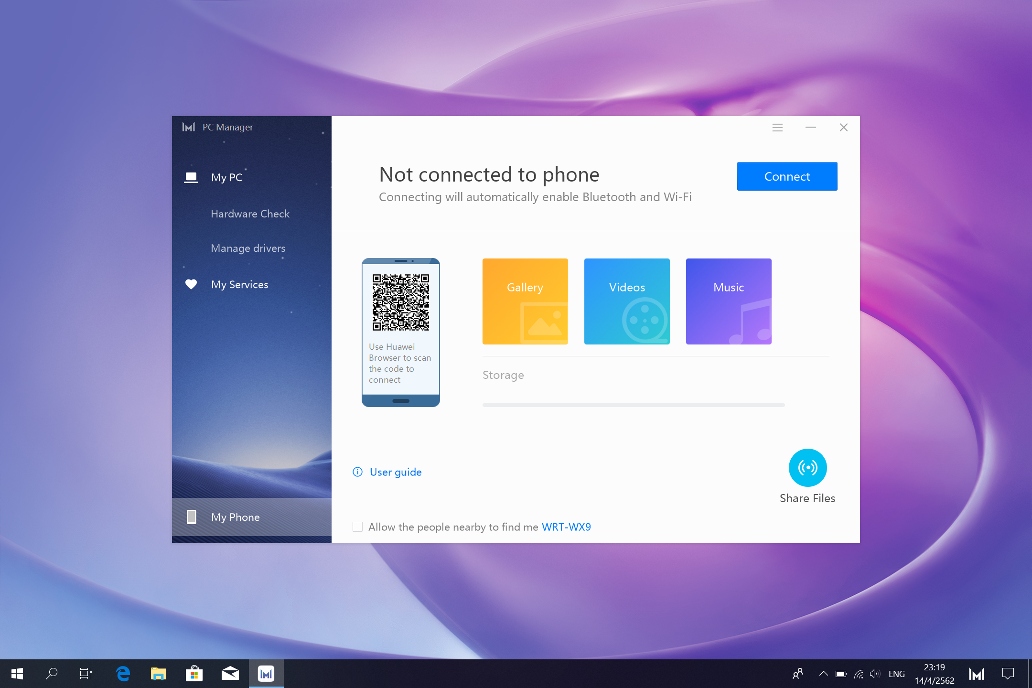This screenshot has height=688, width=1032.
Task: Click the battery icon in tray
Action: [841, 674]
